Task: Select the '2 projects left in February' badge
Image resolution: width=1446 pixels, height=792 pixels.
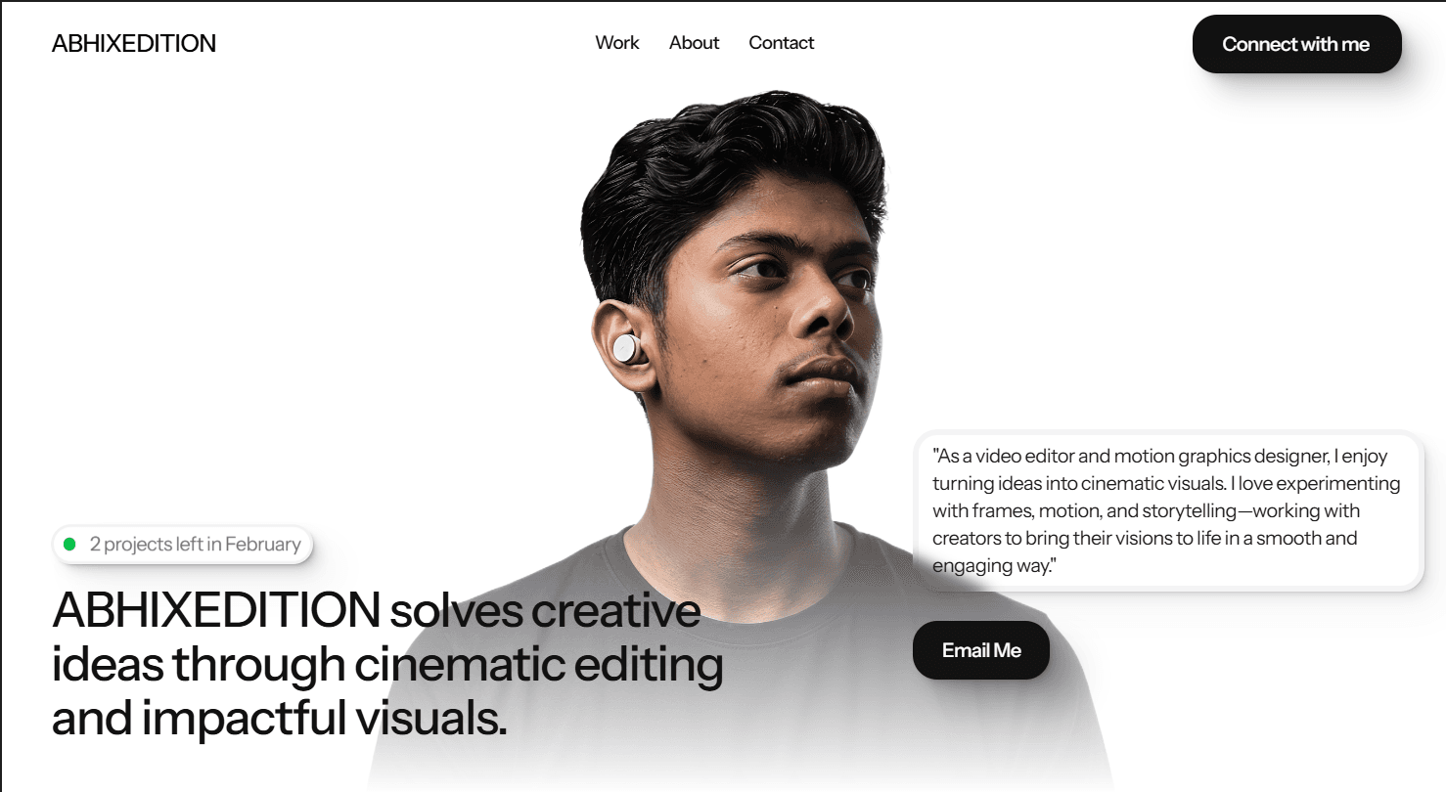Action: click(x=183, y=545)
